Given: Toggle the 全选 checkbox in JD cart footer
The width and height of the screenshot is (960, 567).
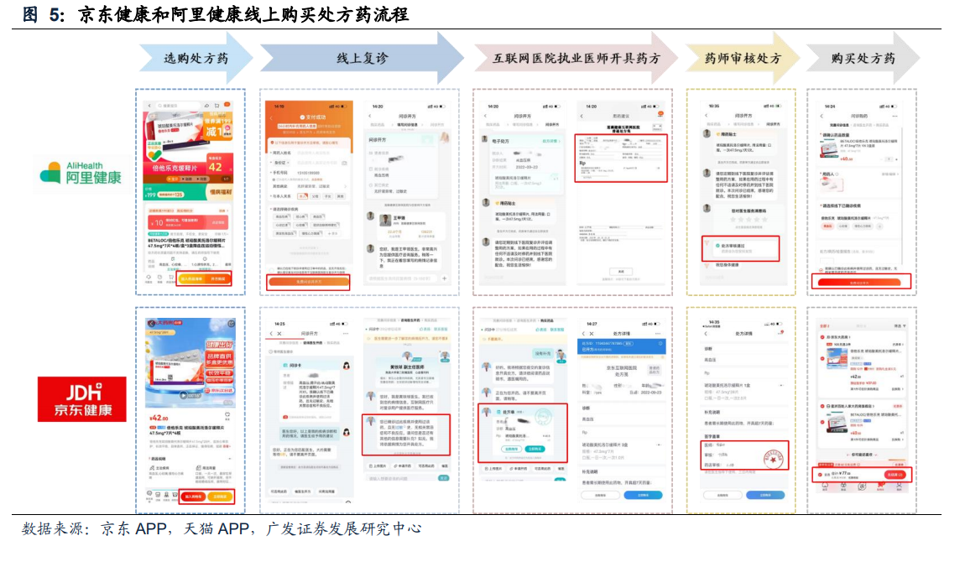Looking at the screenshot, I should [x=821, y=474].
